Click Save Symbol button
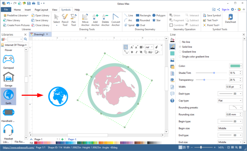 [x=212, y=15]
